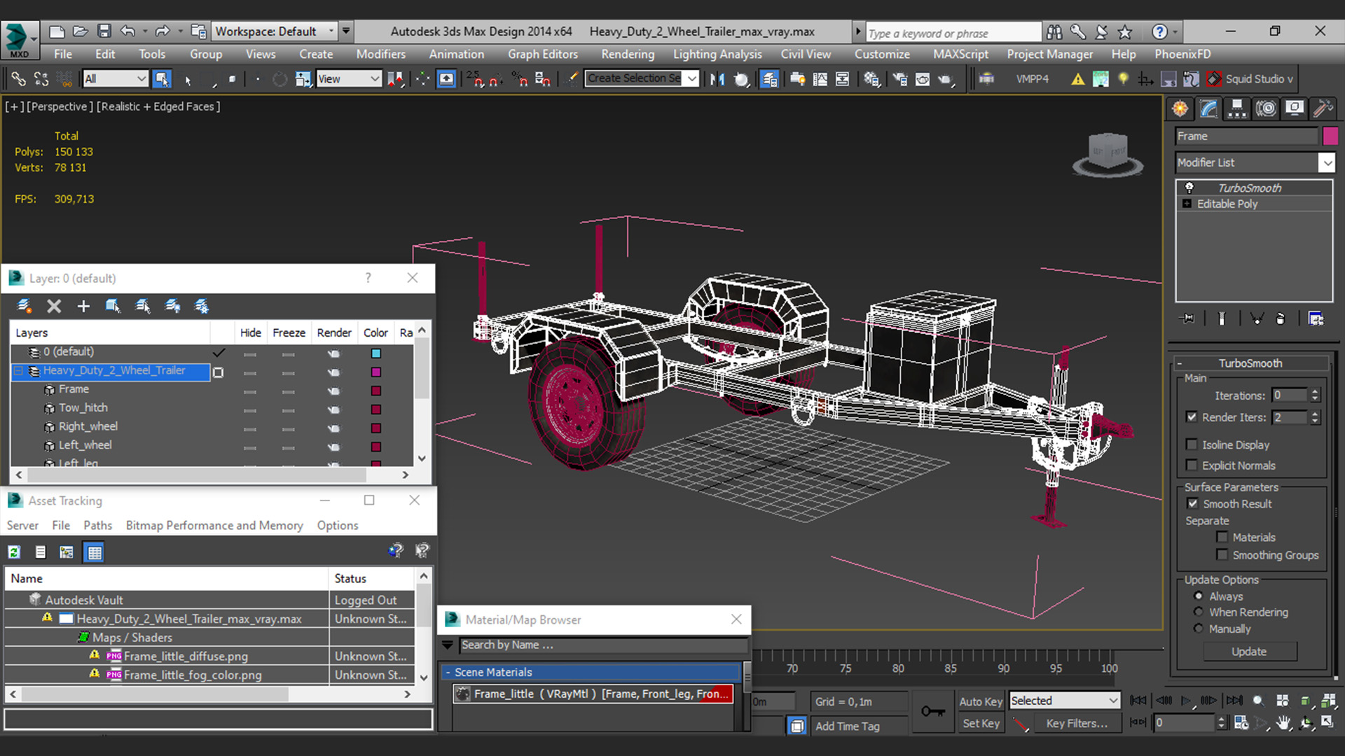The width and height of the screenshot is (1345, 756).
Task: Open the Display command panel tab
Action: [x=1295, y=108]
